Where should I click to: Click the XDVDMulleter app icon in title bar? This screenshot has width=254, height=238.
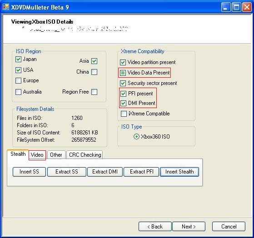pos(6,7)
